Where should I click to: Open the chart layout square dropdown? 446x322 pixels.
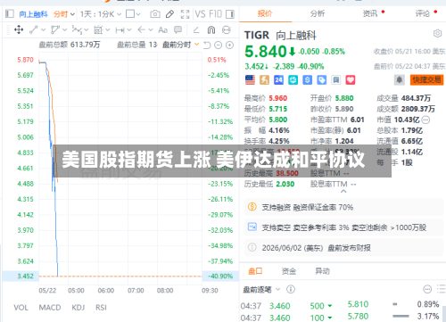click(x=133, y=14)
